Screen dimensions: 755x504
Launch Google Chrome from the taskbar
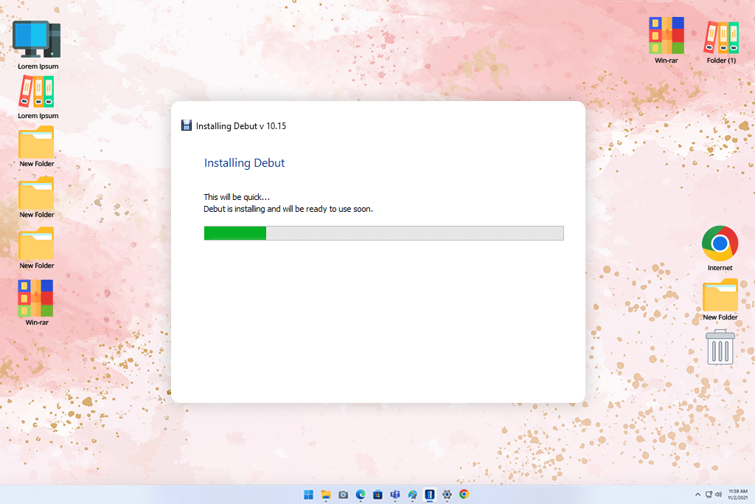[465, 494]
